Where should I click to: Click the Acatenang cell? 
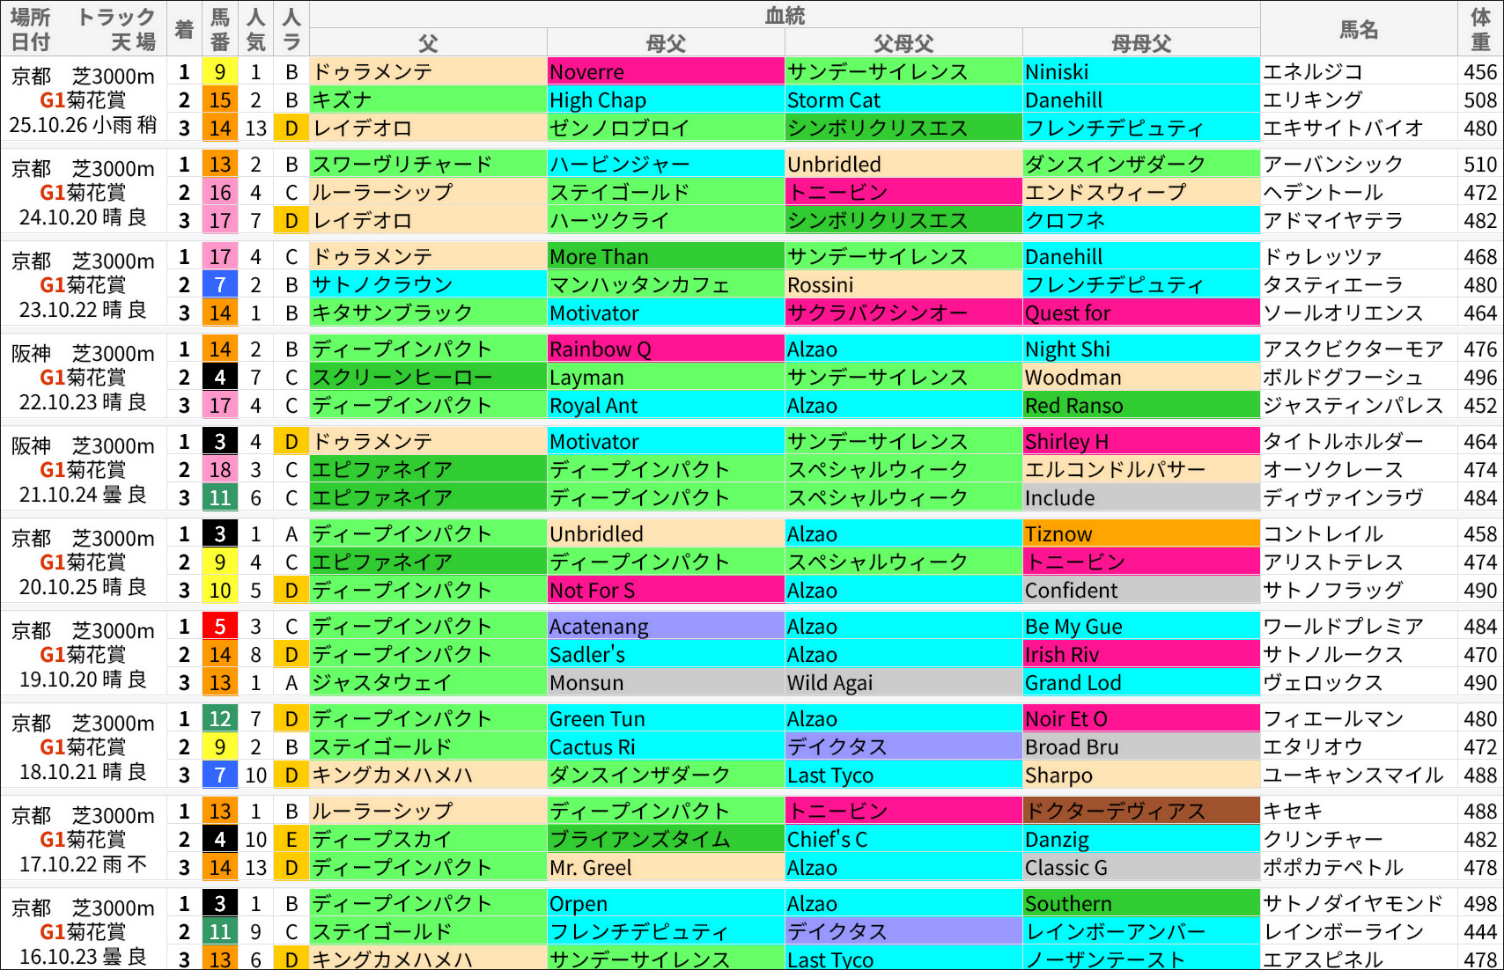click(666, 627)
